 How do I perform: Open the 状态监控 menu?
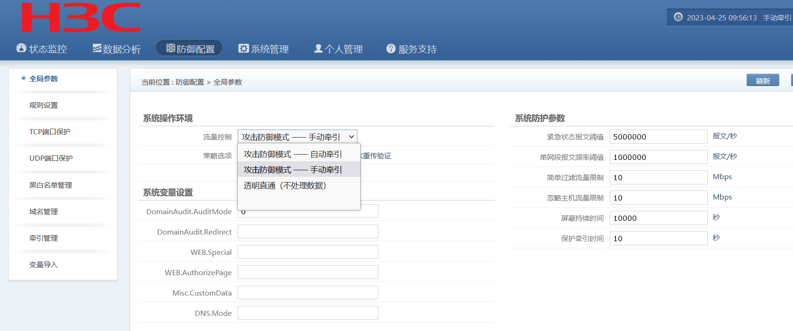tap(42, 49)
